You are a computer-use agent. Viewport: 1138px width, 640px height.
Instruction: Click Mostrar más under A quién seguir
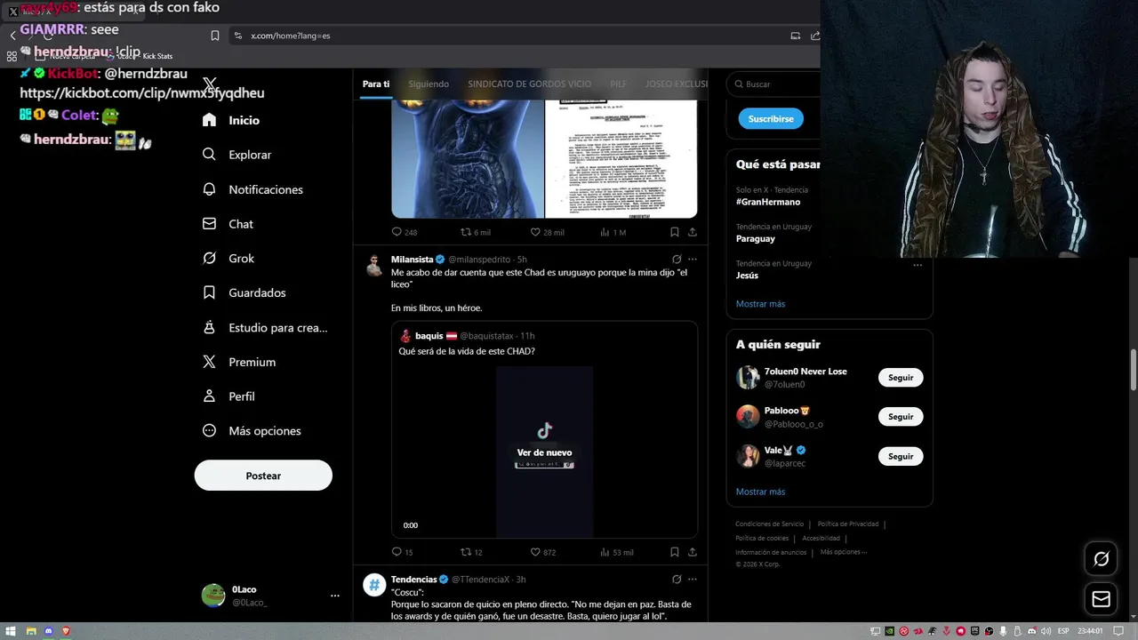point(760,492)
